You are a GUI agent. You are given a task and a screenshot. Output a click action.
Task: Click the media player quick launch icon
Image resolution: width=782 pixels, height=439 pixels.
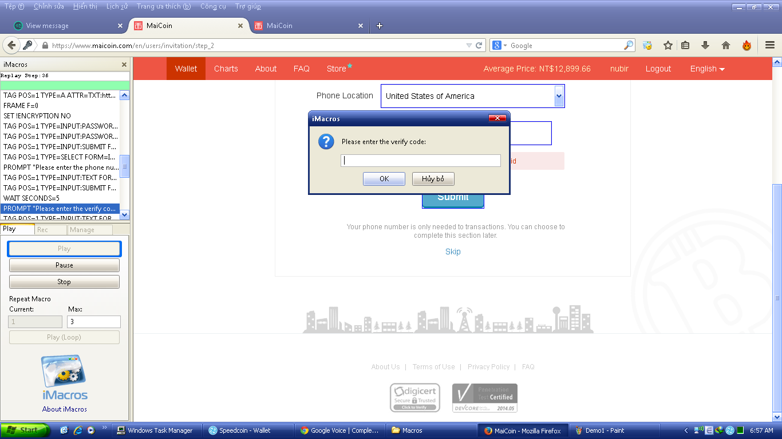tap(90, 430)
